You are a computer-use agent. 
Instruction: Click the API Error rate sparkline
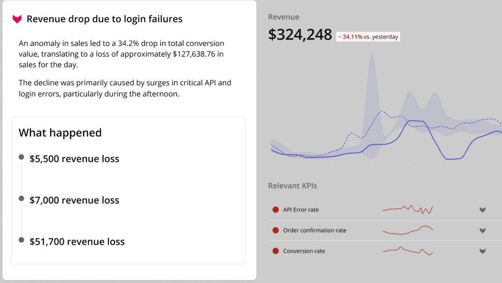coord(408,210)
